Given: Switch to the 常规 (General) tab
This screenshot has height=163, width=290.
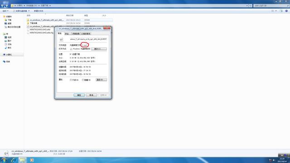Looking at the screenshot, I should (x=60, y=34).
